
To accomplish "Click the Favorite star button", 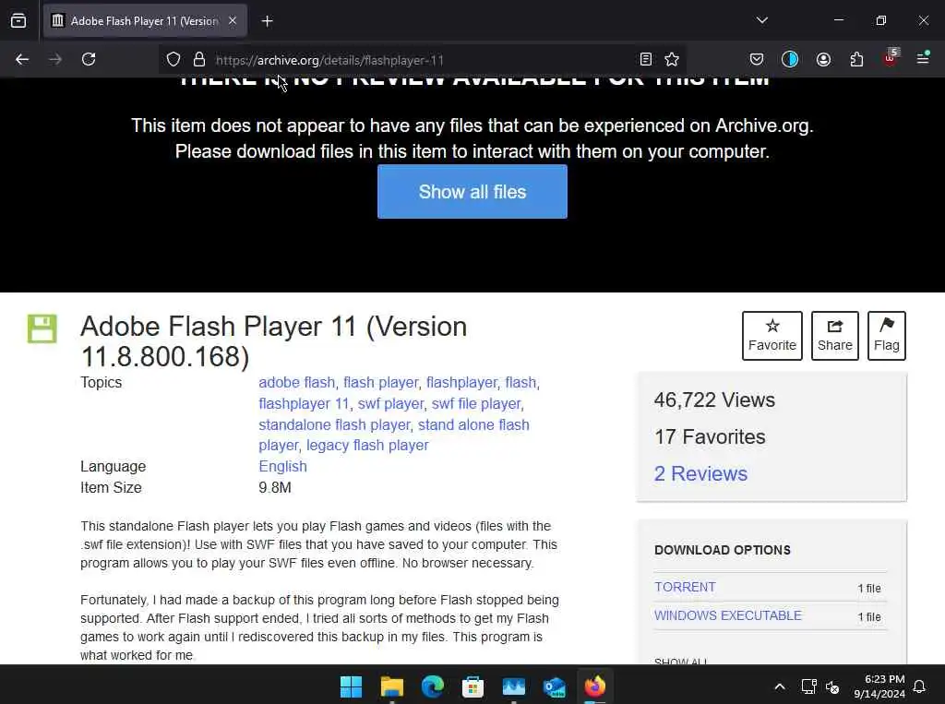I will coord(772,336).
